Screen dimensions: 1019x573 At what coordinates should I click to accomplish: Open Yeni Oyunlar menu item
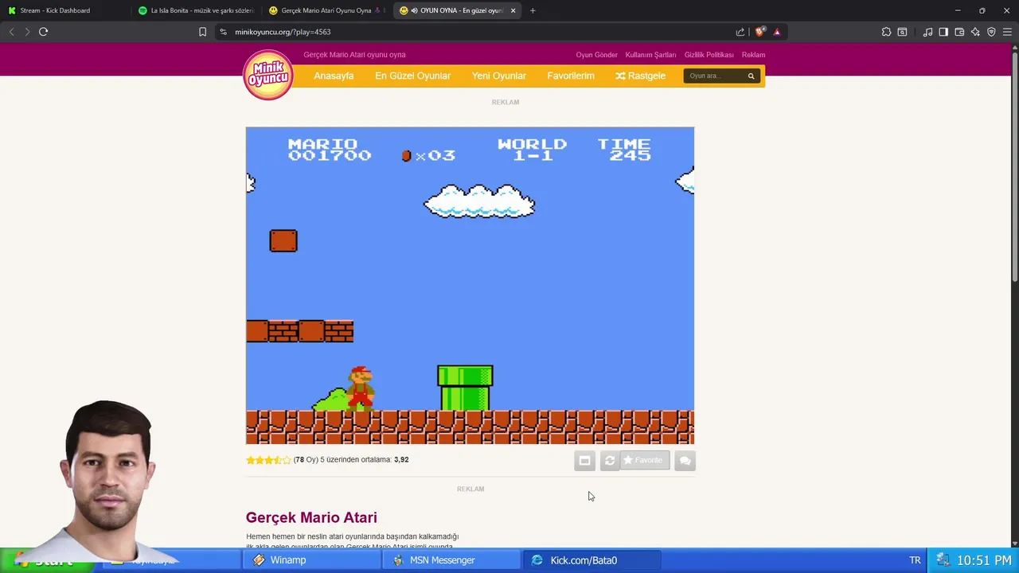(x=498, y=76)
